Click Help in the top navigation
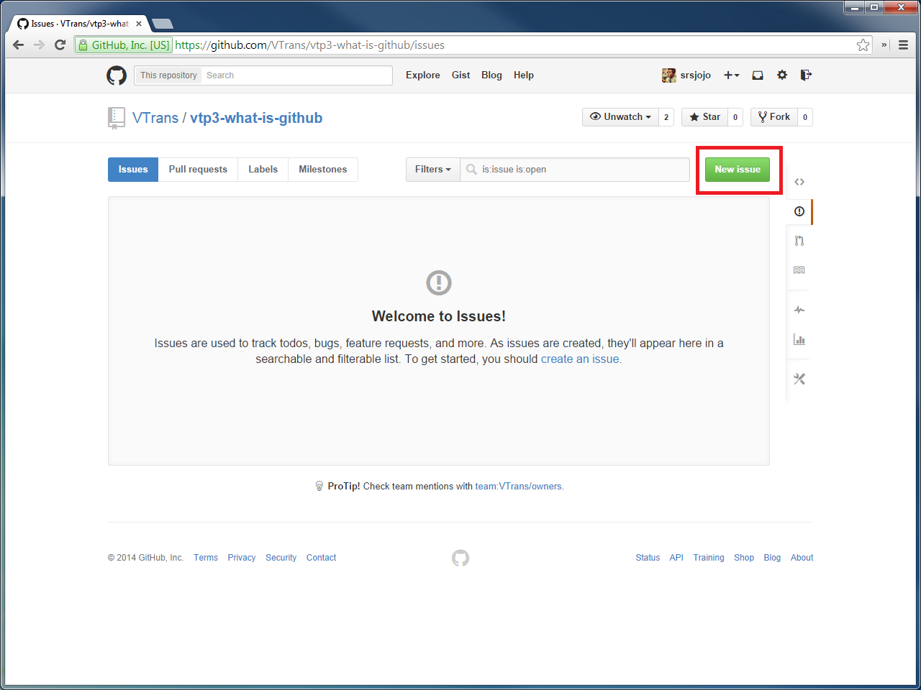The height and width of the screenshot is (690, 921). [524, 75]
